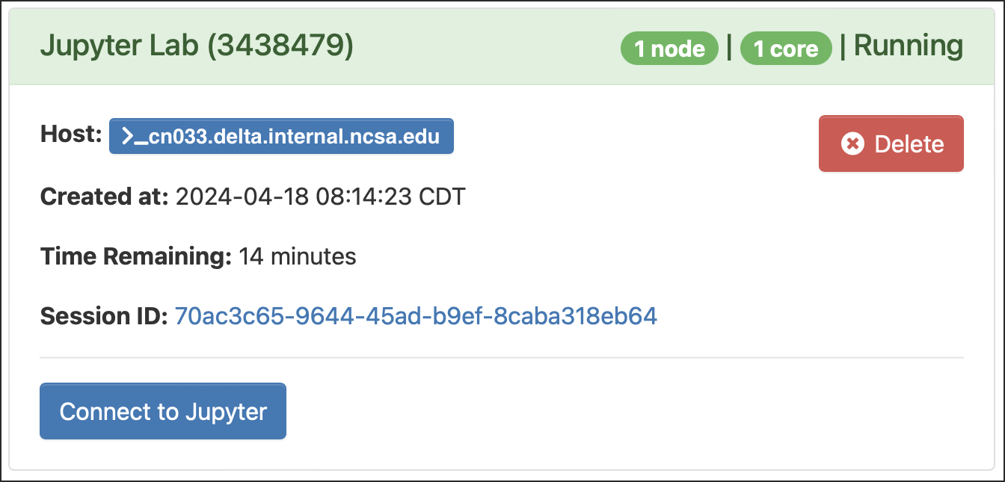
Task: Click the Time Remaining label
Action: [135, 256]
